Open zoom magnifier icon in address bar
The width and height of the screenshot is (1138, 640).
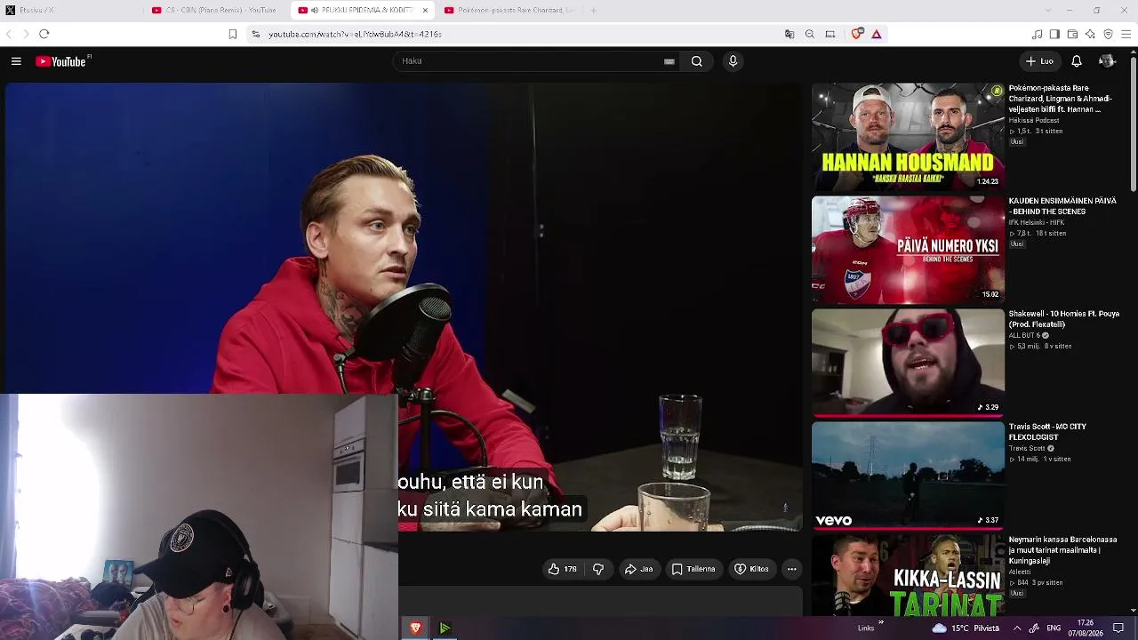(x=810, y=34)
